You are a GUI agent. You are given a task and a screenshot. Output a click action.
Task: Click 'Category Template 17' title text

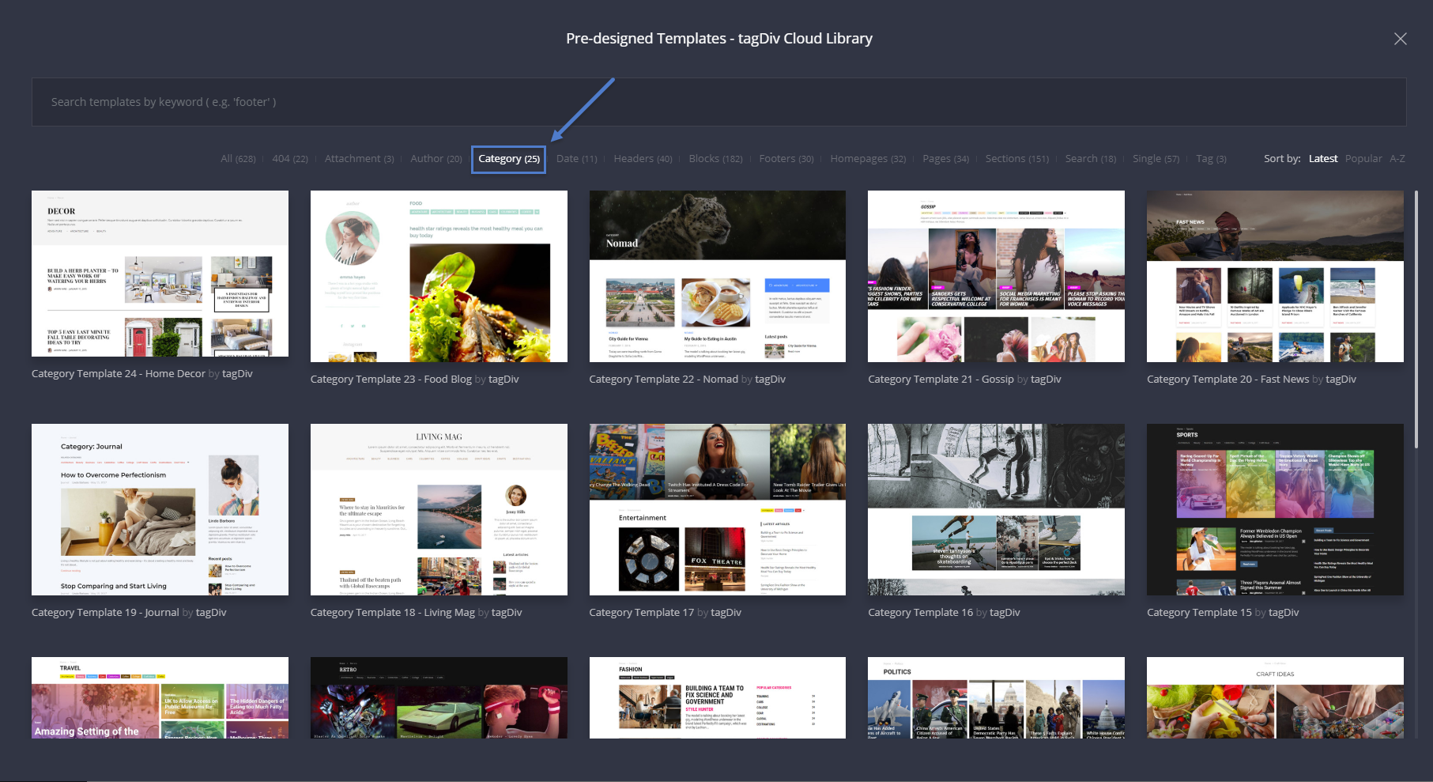(642, 613)
